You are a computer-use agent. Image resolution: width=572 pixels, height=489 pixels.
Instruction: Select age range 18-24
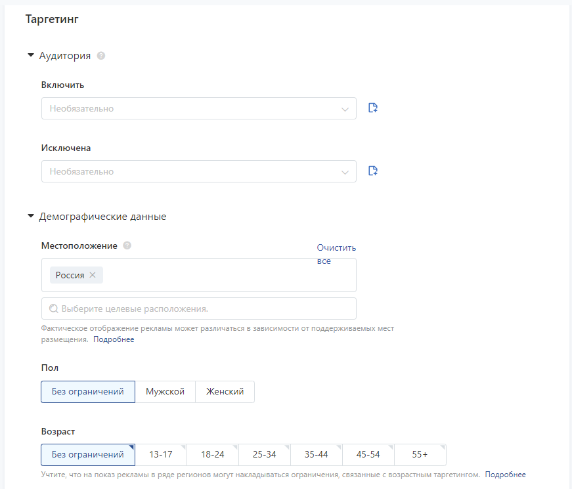[x=213, y=454]
